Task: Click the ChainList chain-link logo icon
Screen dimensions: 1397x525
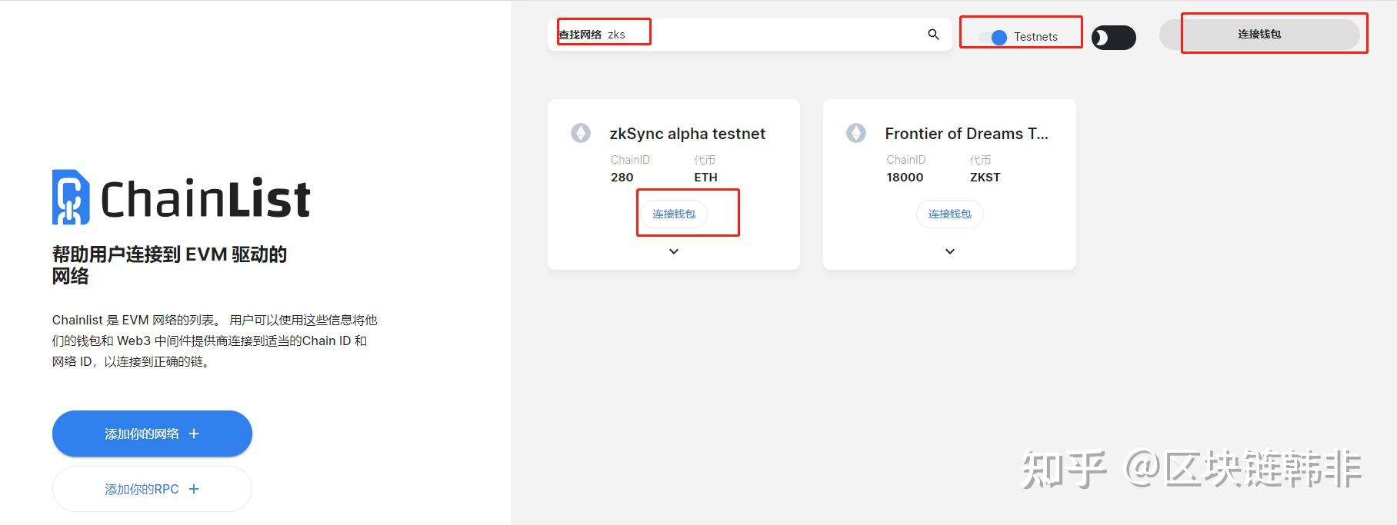Action: pyautogui.click(x=70, y=198)
